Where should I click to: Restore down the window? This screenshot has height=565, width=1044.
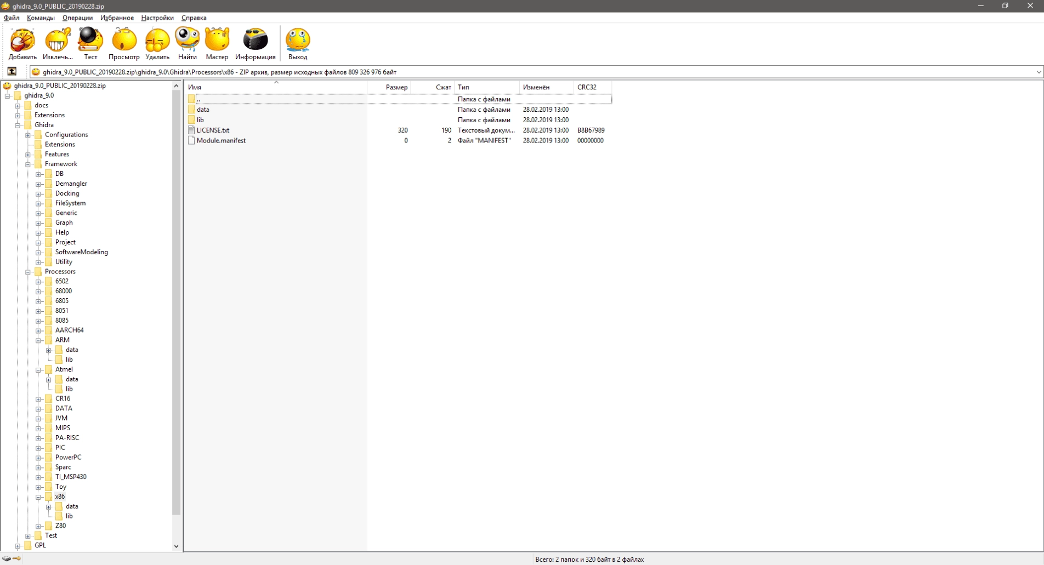(1005, 5)
